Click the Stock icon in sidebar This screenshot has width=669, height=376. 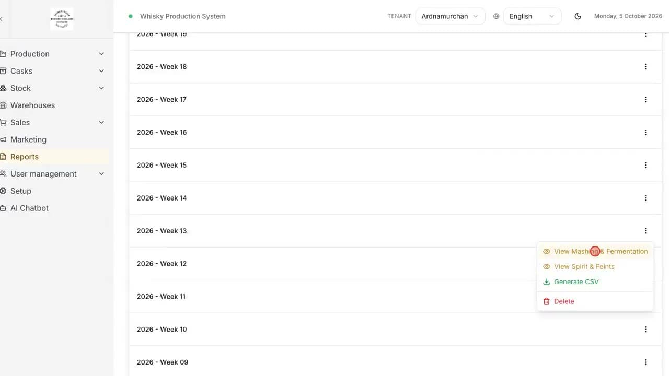pyautogui.click(x=3, y=88)
